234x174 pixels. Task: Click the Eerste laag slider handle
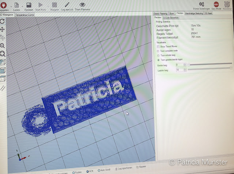point(189,65)
